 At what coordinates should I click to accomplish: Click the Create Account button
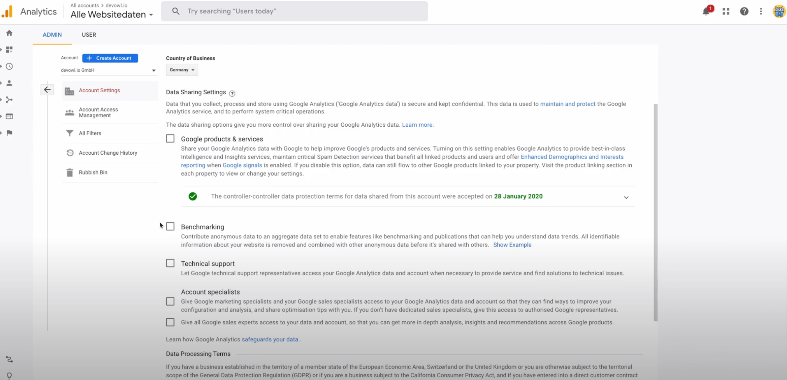[110, 58]
